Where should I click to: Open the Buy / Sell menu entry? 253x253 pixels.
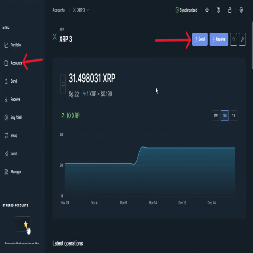[16, 117]
